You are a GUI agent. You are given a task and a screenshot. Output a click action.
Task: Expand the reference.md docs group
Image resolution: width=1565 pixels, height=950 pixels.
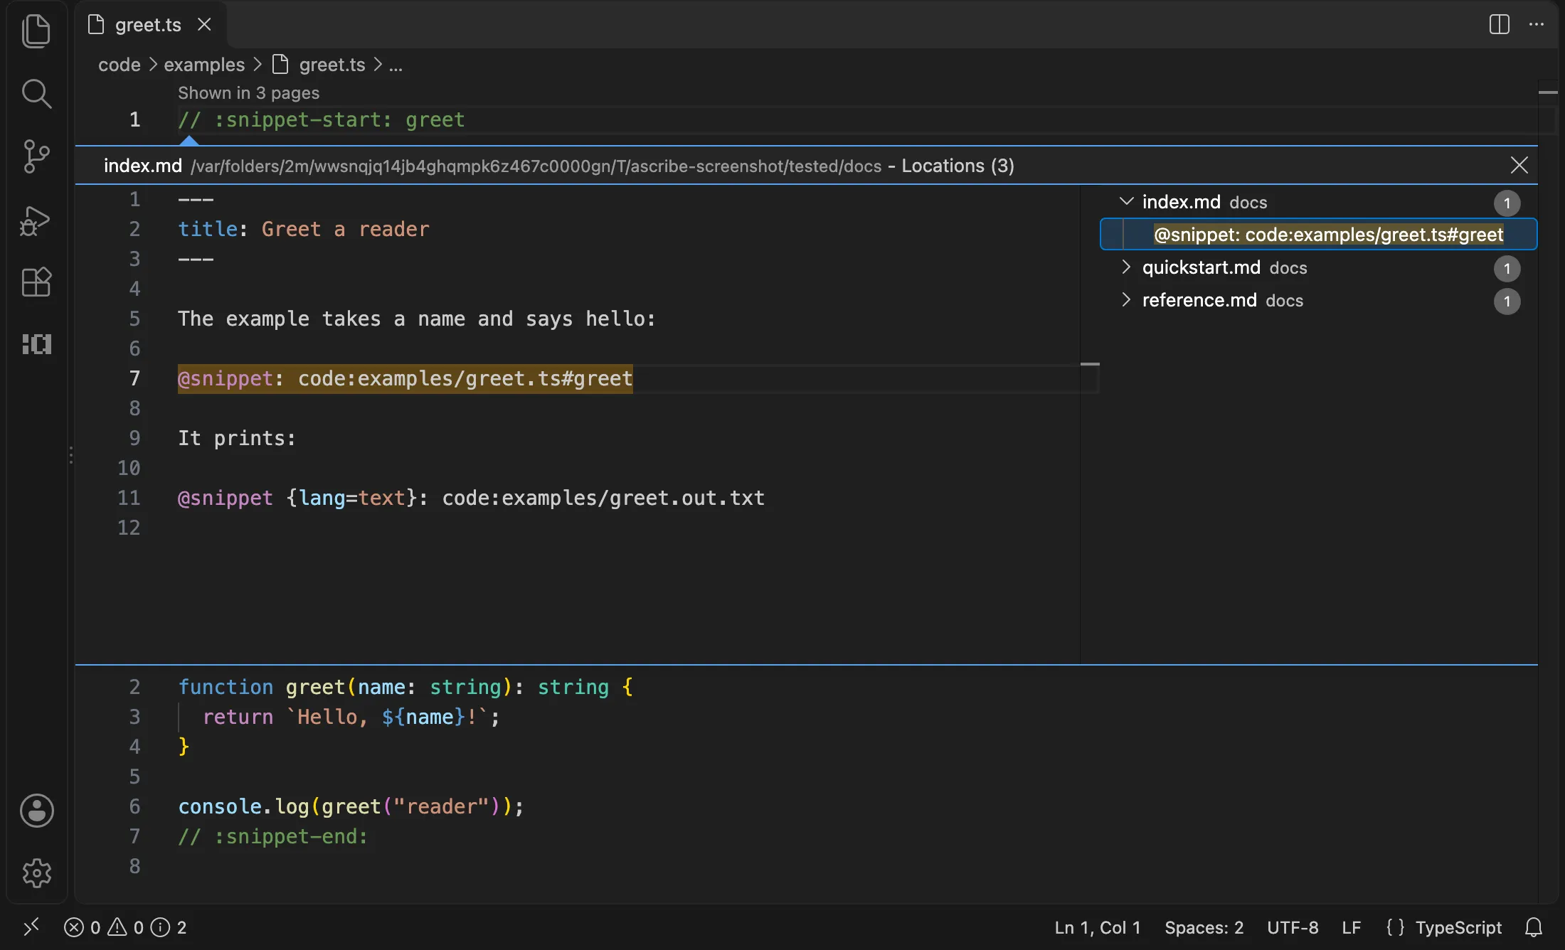pyautogui.click(x=1125, y=300)
